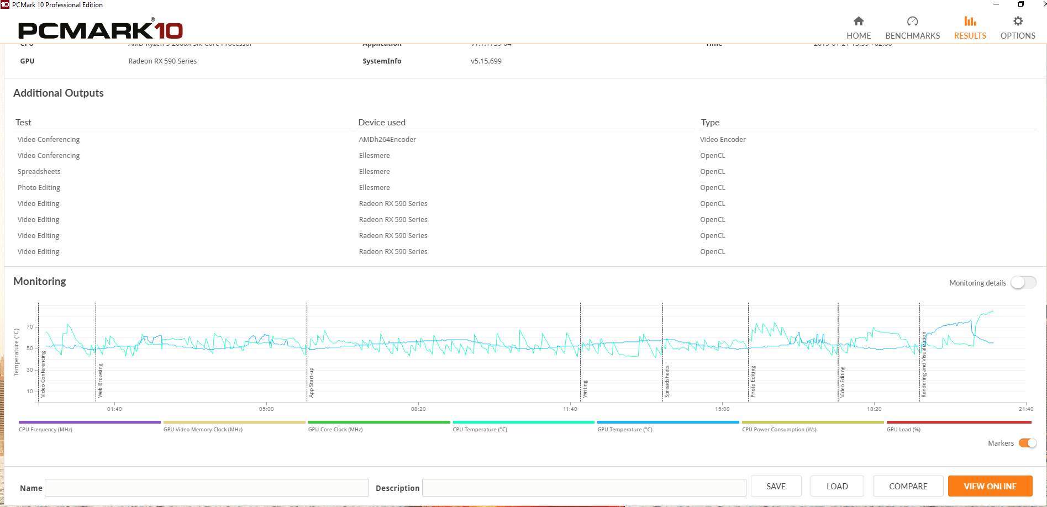1047x507 pixels.
Task: Select the GPU Load (%) legend bar
Action: 959,422
